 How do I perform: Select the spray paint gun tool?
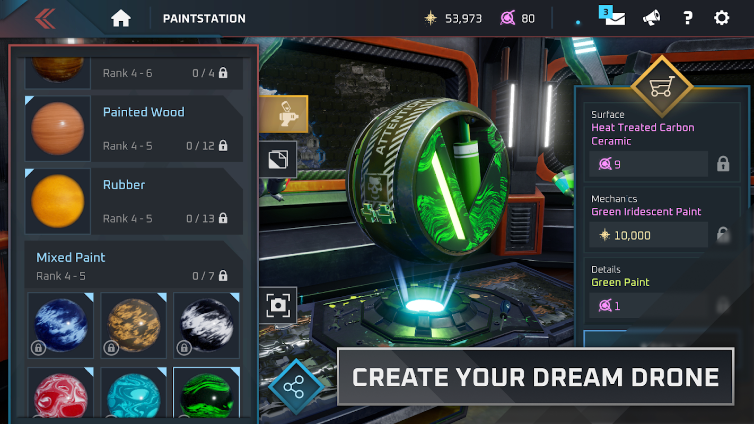click(284, 114)
